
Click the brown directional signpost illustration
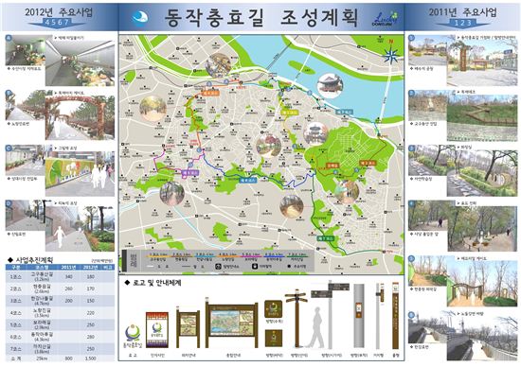pyautogui.click(x=296, y=318)
